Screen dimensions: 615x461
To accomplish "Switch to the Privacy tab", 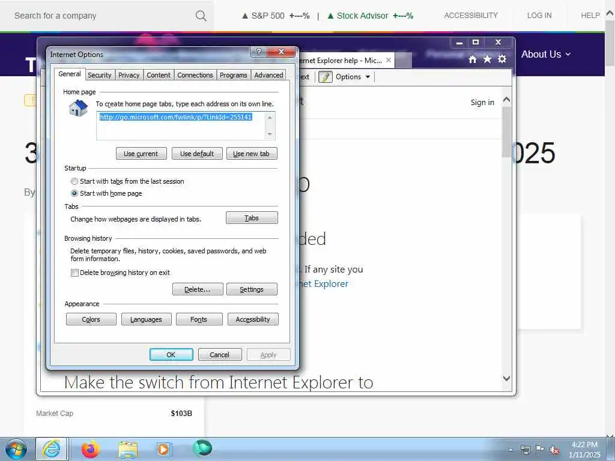I will tap(129, 75).
